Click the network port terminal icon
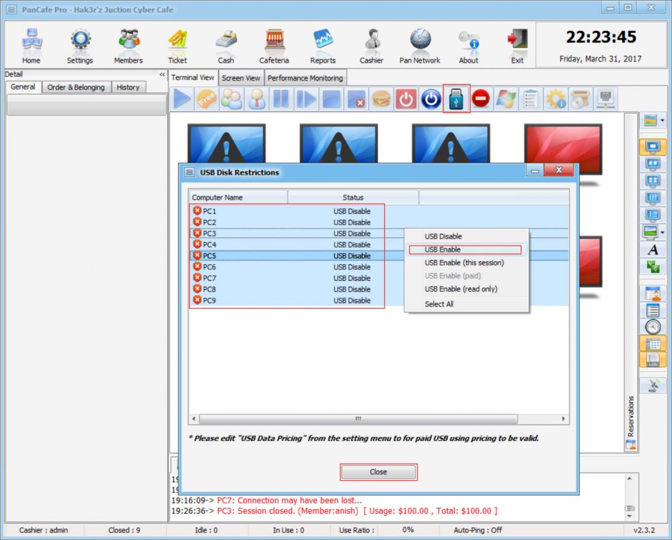This screenshot has height=540, width=672. point(605,99)
